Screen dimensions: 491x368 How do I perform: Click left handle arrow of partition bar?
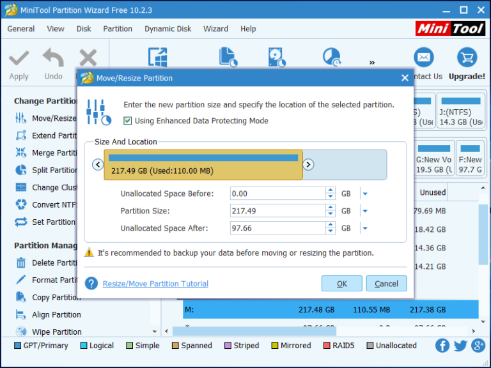pos(98,164)
